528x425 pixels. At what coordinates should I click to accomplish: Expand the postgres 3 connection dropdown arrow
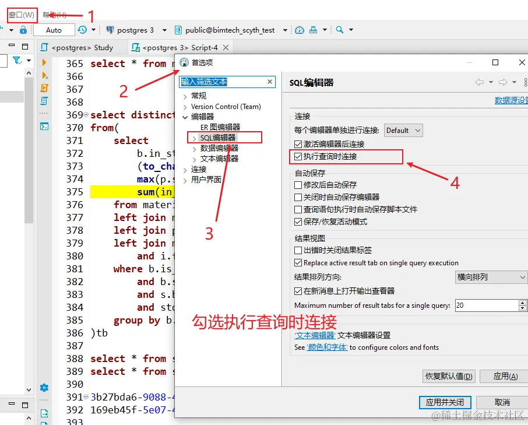(164, 30)
